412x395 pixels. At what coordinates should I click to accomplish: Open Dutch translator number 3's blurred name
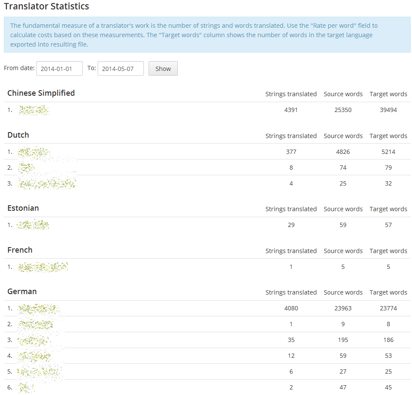point(47,183)
